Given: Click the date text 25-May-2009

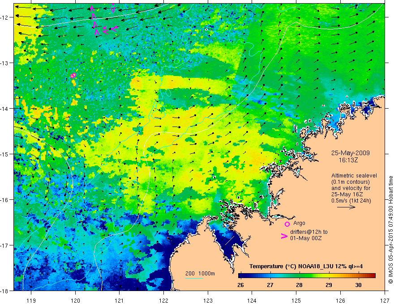Looking at the screenshot, I should coord(351,153).
